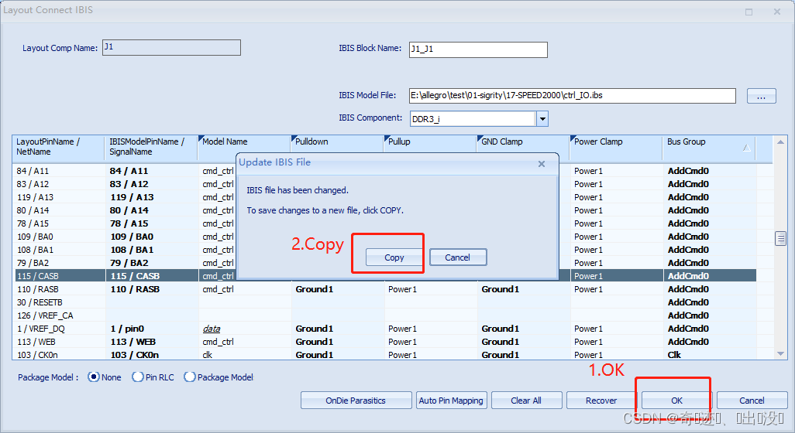Click the IBIS Model File path field
795x433 pixels.
pos(573,96)
